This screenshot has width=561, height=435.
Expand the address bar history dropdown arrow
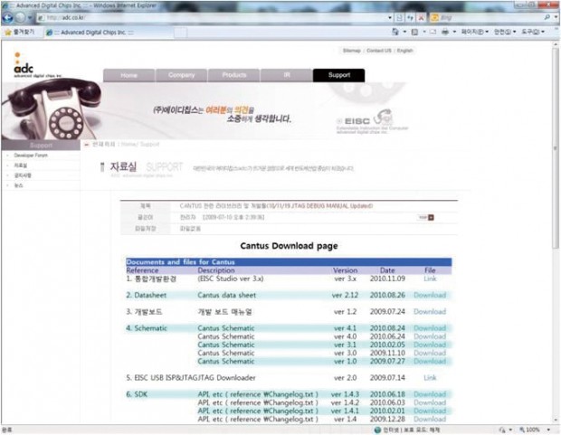[x=390, y=17]
